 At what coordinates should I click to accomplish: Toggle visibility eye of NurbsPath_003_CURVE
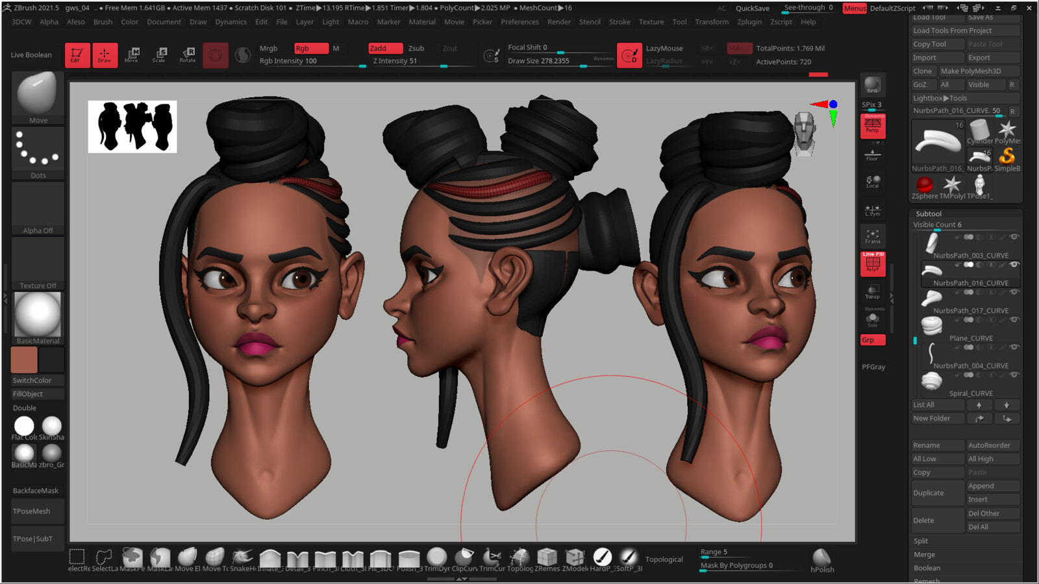click(x=1014, y=237)
